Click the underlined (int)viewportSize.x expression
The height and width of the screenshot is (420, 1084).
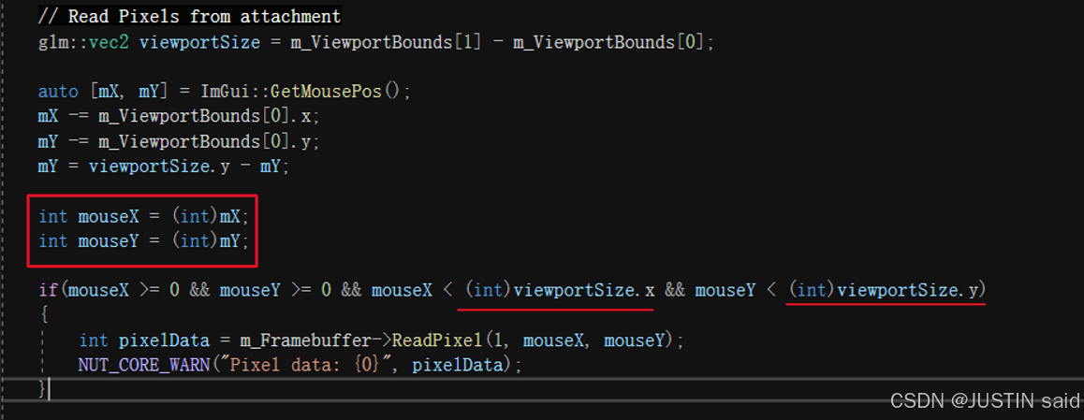(560, 291)
